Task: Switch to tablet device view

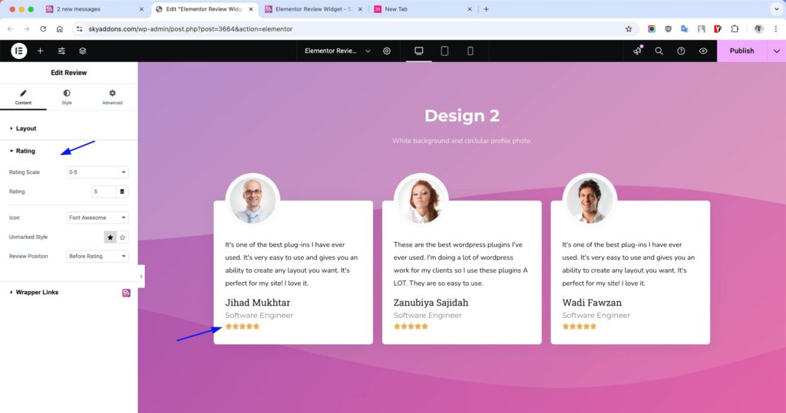Action: tap(444, 51)
